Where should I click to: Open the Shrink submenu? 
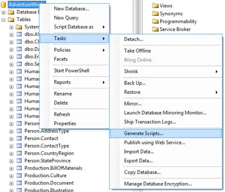click(x=166, y=71)
